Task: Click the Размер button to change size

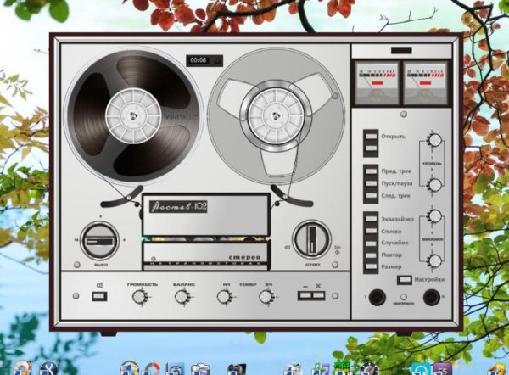Action: tap(371, 267)
